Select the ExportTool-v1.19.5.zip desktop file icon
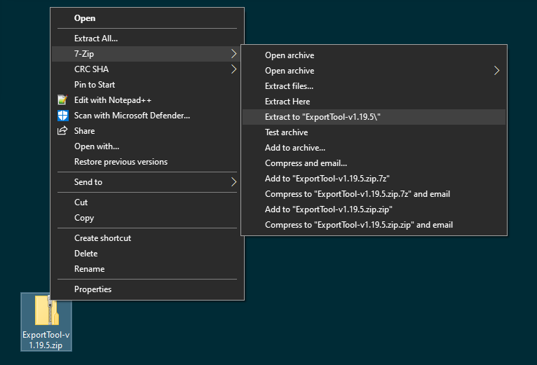Image resolution: width=537 pixels, height=365 pixels. [46, 311]
